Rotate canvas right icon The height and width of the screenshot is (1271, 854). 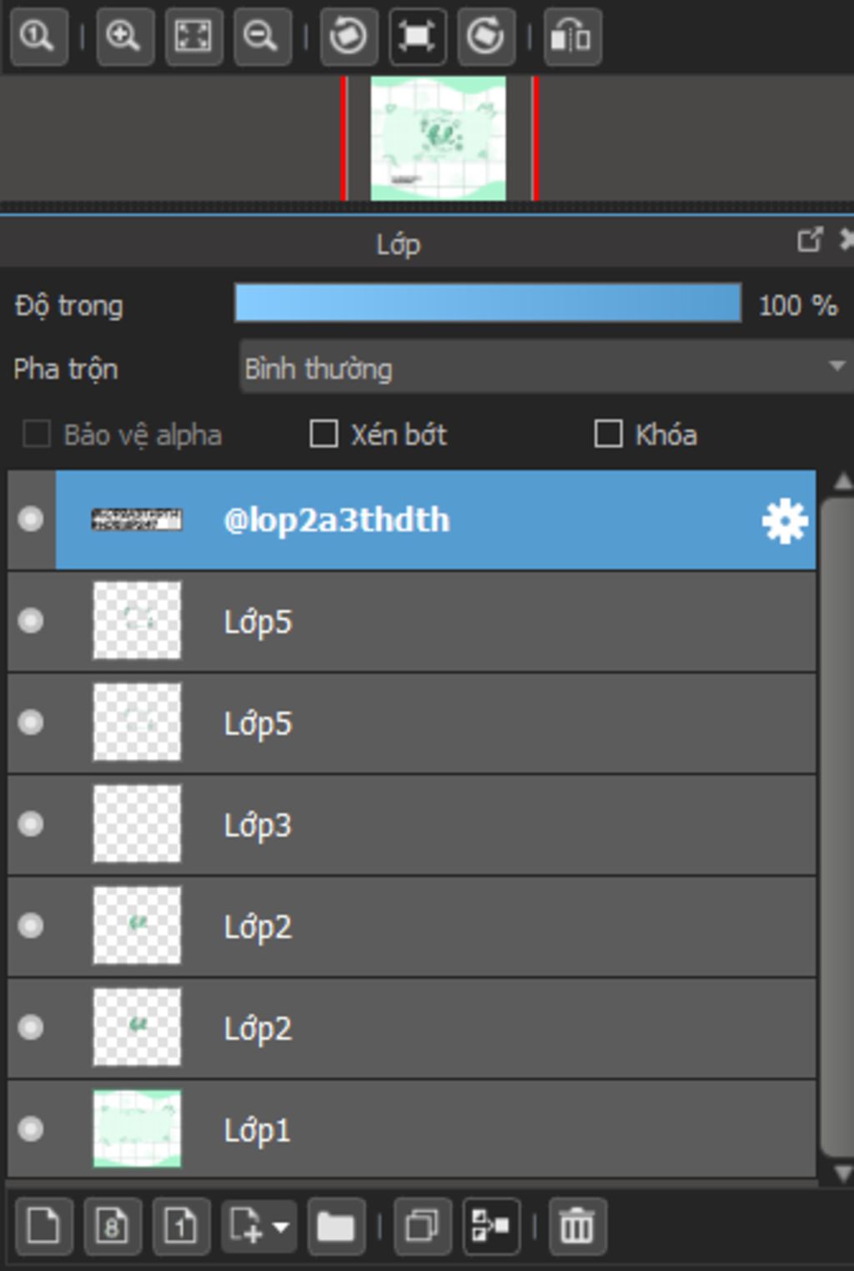click(x=485, y=36)
